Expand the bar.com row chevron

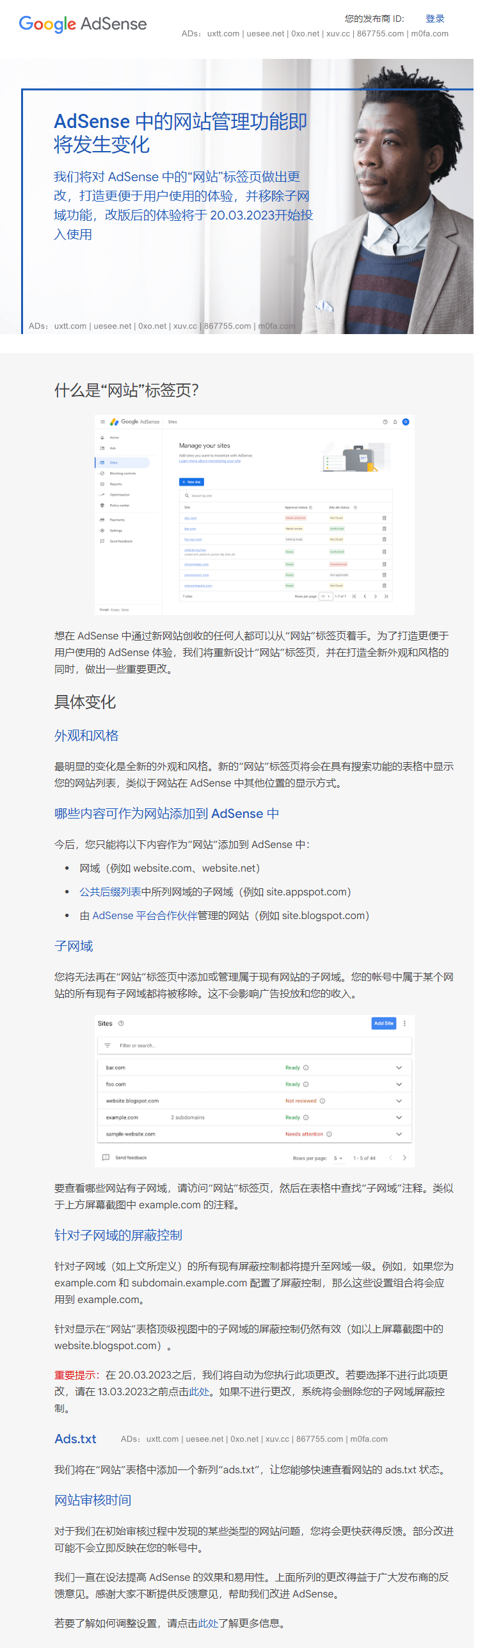pos(399,1068)
